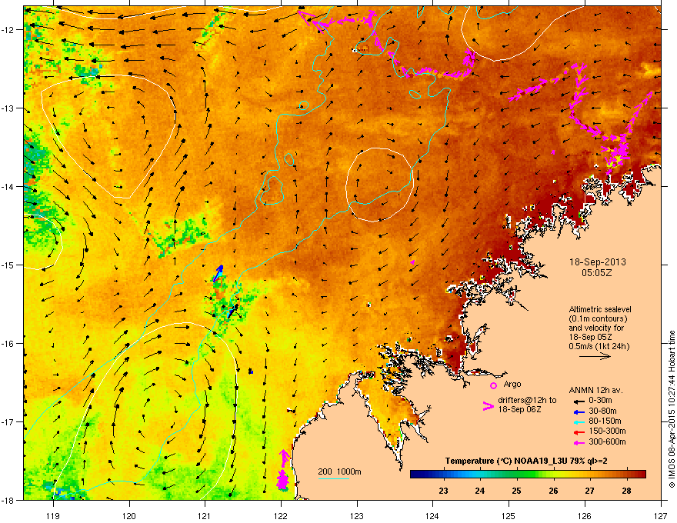The height and width of the screenshot is (523, 677).
Task: Click the '18-Sep 06Z' drifter legend text
Action: [x=519, y=409]
